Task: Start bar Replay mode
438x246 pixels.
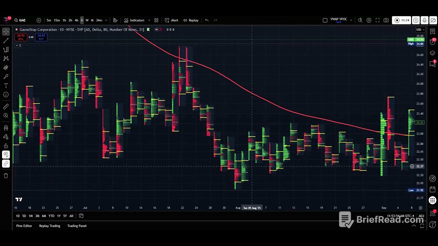Action: tap(191, 20)
